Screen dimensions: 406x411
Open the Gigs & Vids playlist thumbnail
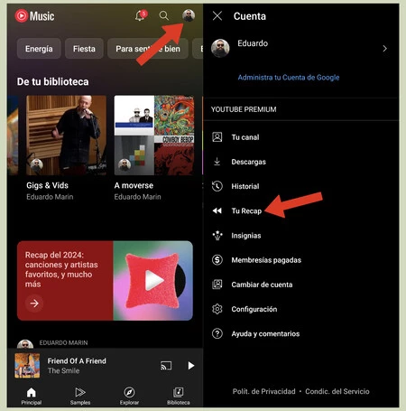click(66, 135)
